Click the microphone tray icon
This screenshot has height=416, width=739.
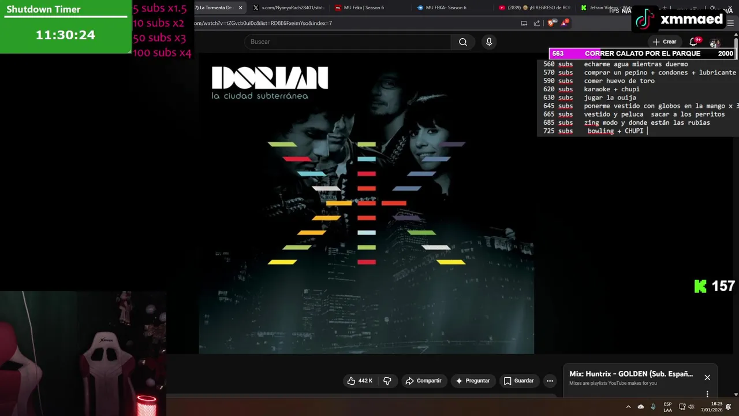[653, 407]
